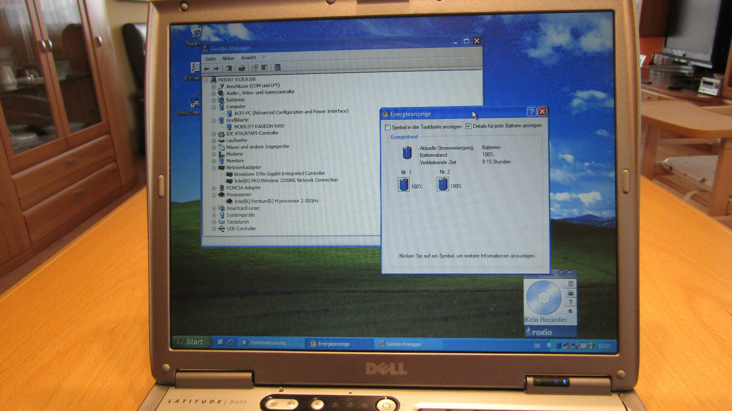Select the Tastaturen tree item
This screenshot has height=411, width=732.
coord(238,222)
